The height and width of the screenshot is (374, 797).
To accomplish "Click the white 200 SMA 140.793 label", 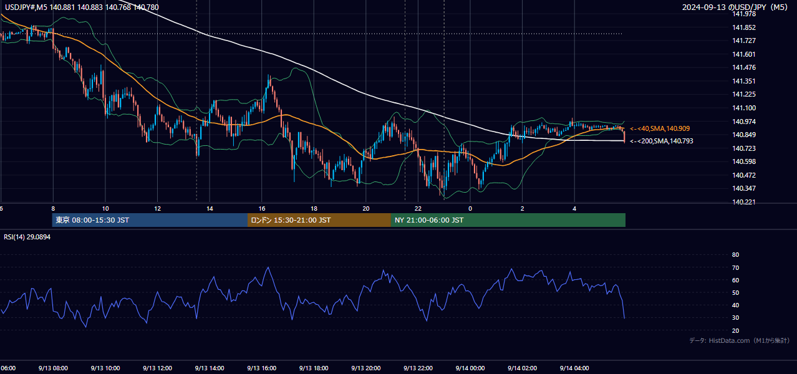I will point(661,141).
